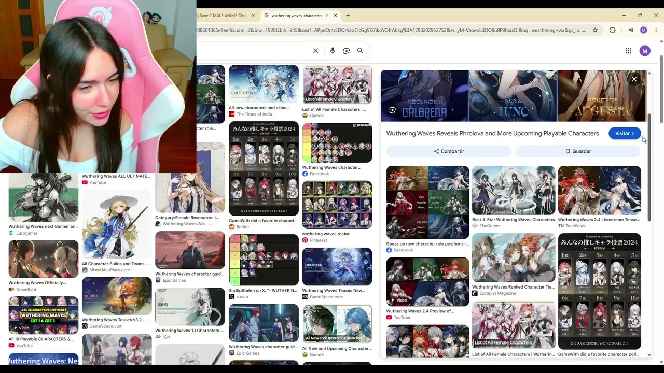Open the Google apps grid
The width and height of the screenshot is (664, 373).
point(628,51)
